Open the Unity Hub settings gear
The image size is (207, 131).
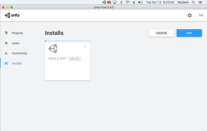(x=190, y=15)
